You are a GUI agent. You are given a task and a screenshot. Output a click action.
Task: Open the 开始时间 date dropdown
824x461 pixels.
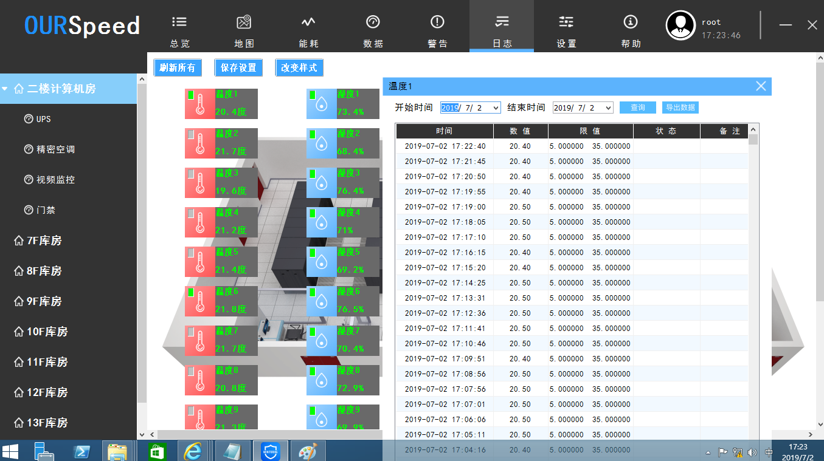point(496,108)
